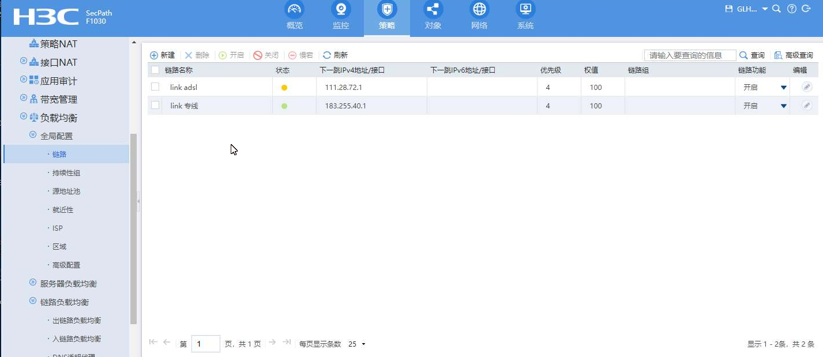The image size is (823, 357).
Task: Open 源地址池 in the sidebar
Action: tap(66, 191)
